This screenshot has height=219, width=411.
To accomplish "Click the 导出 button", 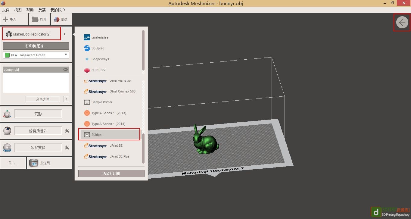I will click(13, 163).
